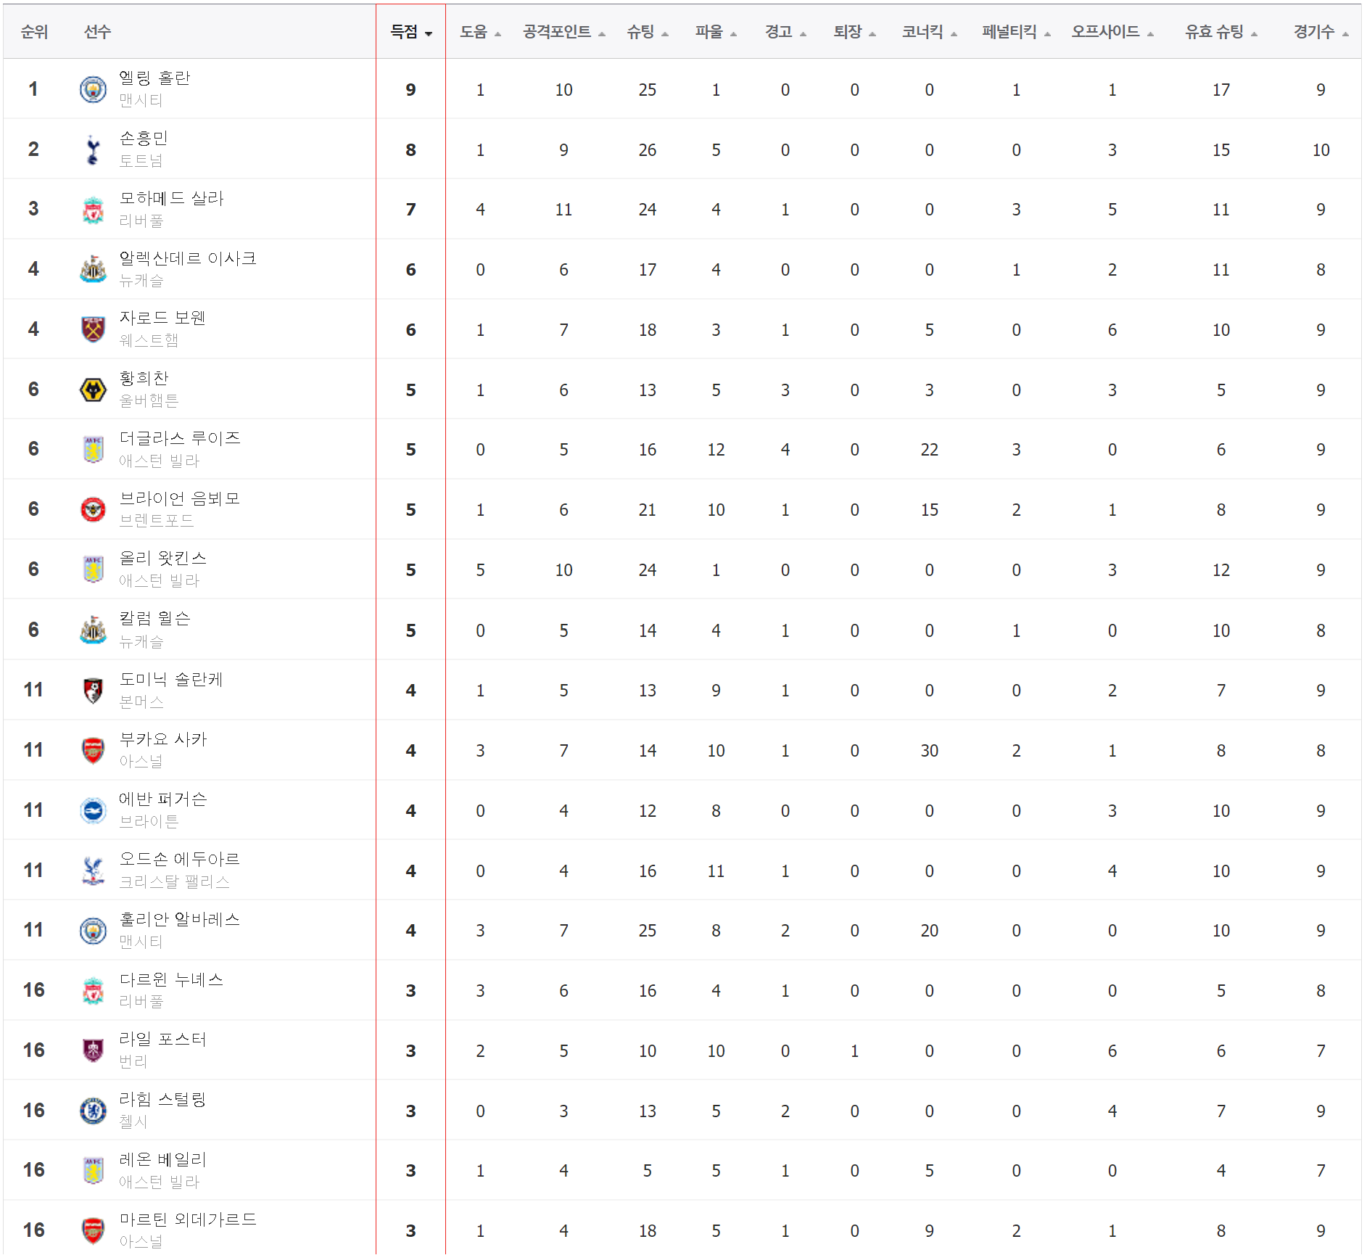Open player 엘링 홀란
Image resolution: width=1367 pixels, height=1255 pixels.
(154, 78)
